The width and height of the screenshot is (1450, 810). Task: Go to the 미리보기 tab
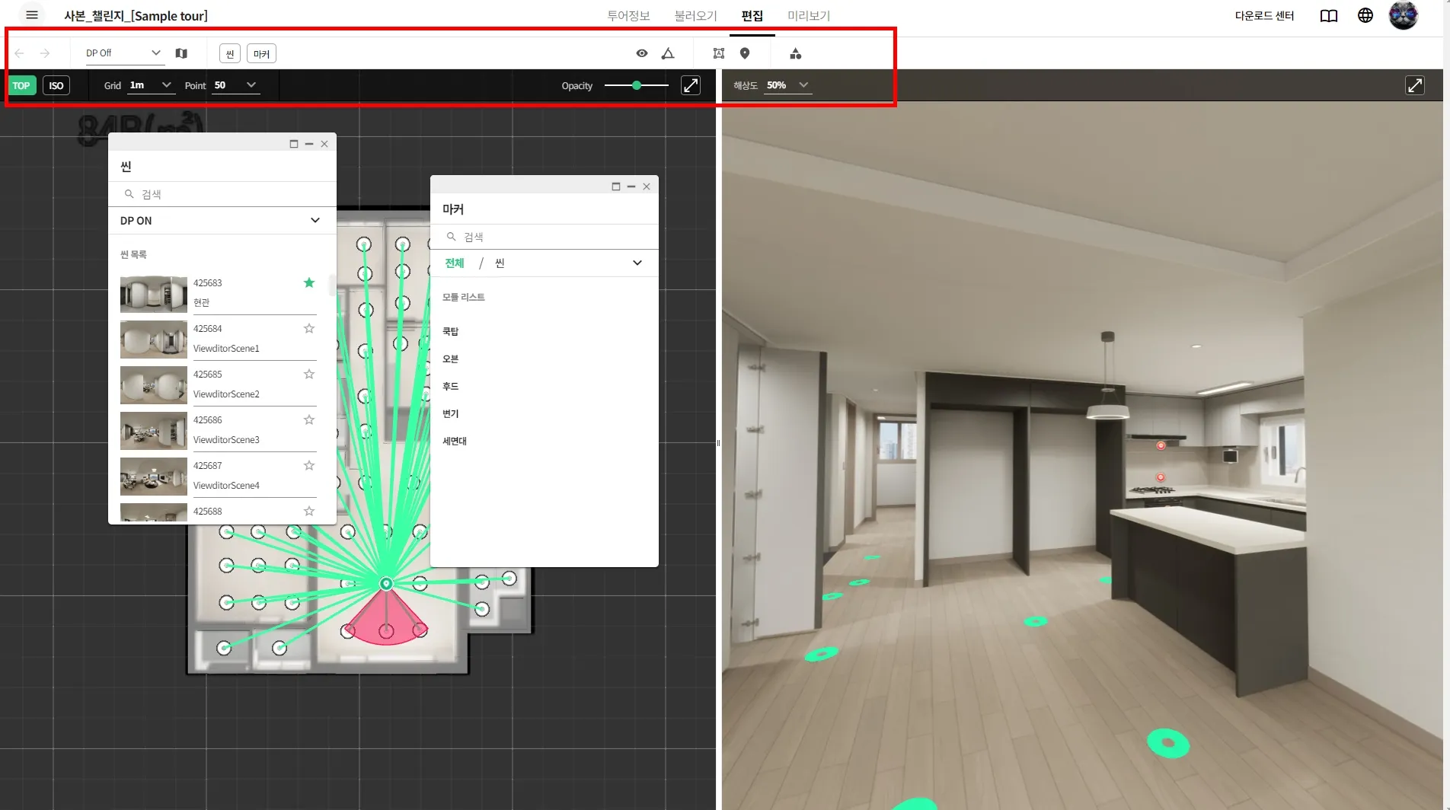click(x=809, y=16)
